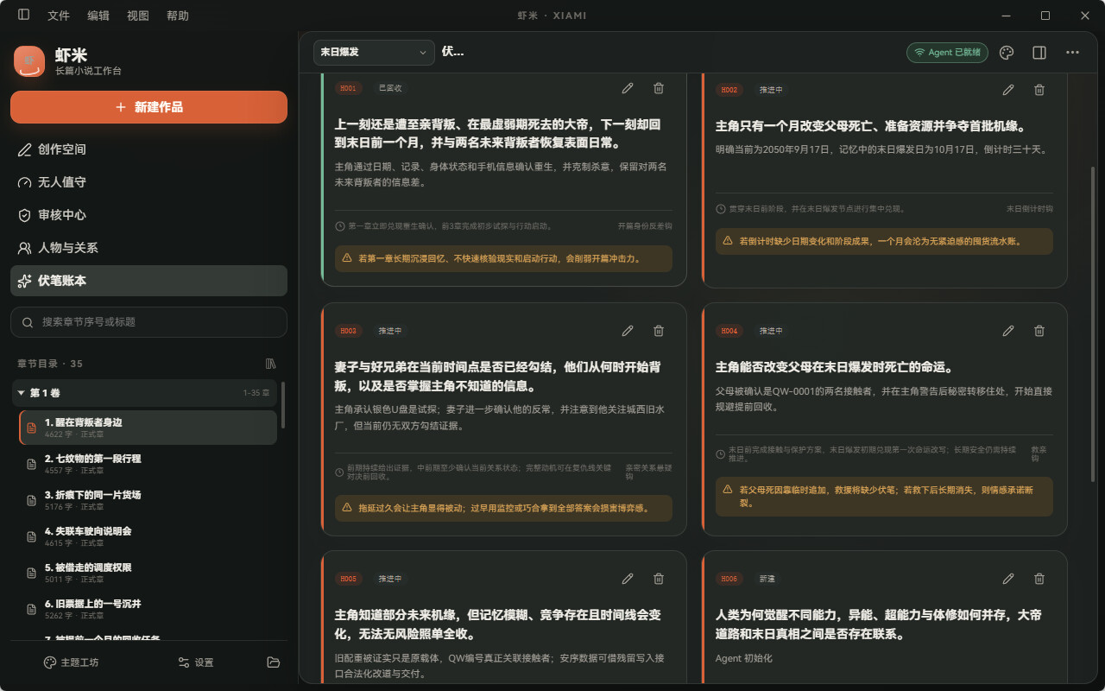Open the 文件 menu
The height and width of the screenshot is (691, 1105).
(x=59, y=16)
